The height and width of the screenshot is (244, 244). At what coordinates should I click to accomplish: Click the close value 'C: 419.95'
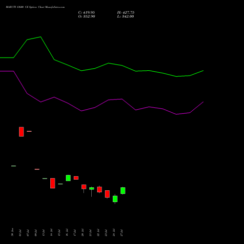tap(86, 13)
